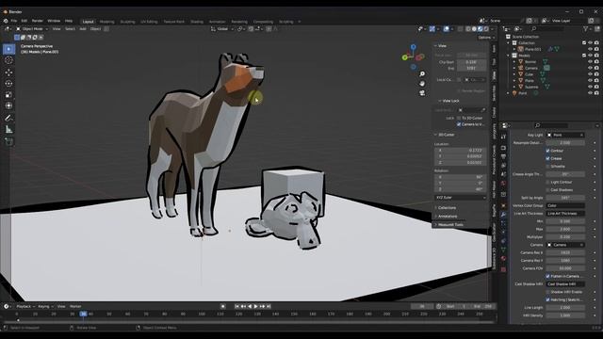Hide the Camera object in outliner

pyautogui.click(x=591, y=68)
